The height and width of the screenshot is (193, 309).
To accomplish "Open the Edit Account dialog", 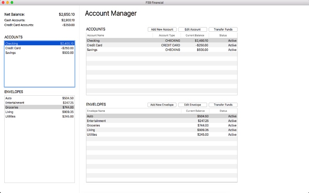I will pos(192,29).
